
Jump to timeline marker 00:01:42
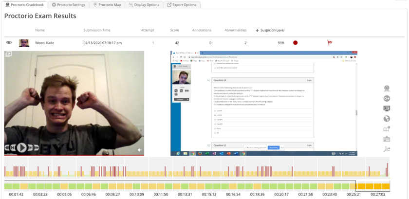(x=16, y=195)
